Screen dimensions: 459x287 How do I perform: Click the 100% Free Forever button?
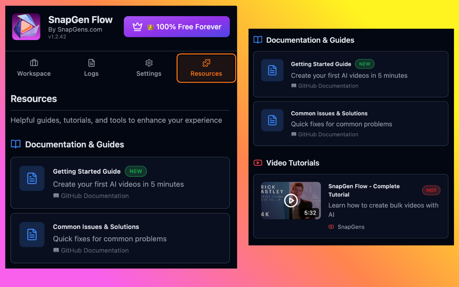[176, 27]
